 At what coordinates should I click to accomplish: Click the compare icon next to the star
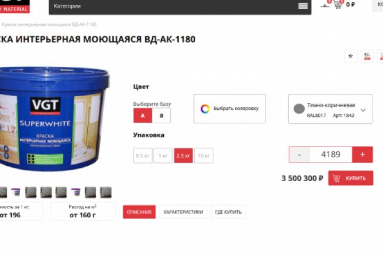point(367,56)
